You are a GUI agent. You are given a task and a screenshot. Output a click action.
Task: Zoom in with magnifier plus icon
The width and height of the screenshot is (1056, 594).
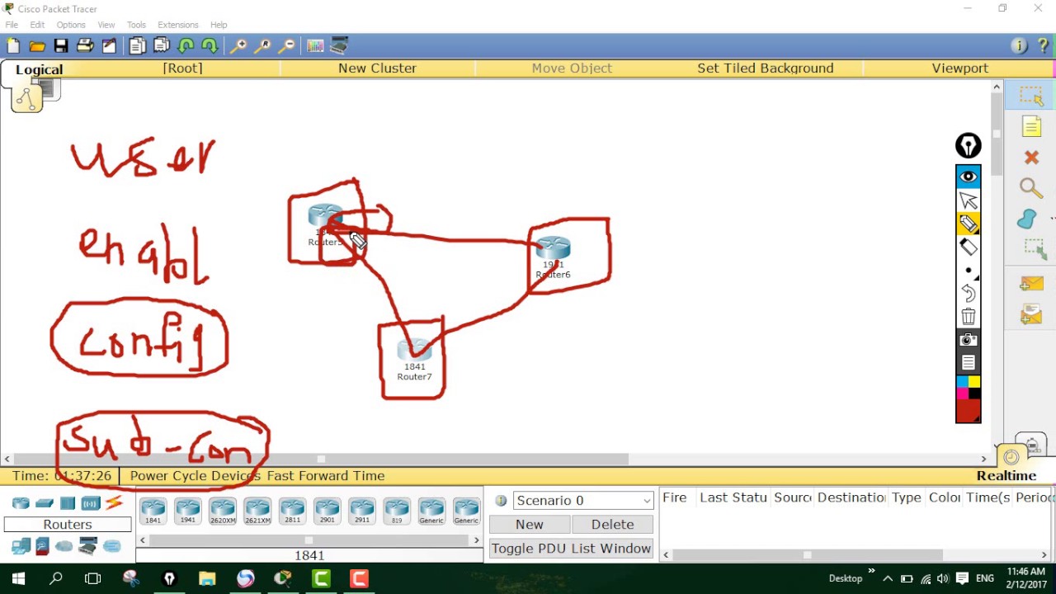click(x=238, y=46)
